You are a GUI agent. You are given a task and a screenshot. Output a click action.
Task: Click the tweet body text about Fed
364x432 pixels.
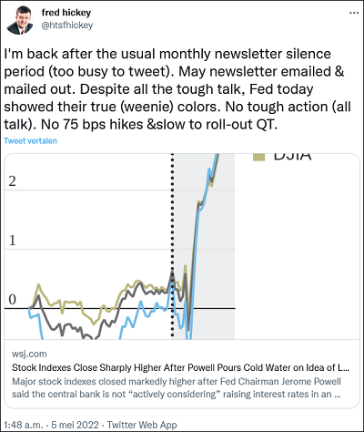click(x=177, y=89)
